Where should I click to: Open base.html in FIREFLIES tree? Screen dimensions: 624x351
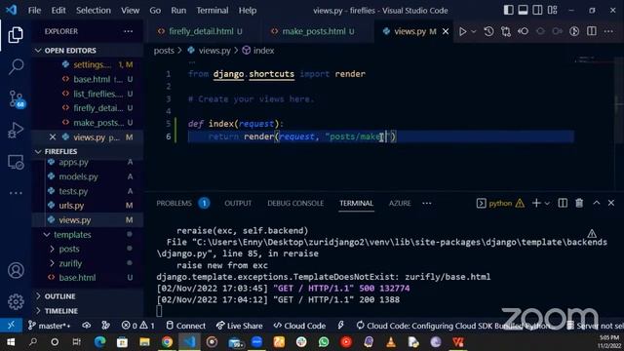77,278
